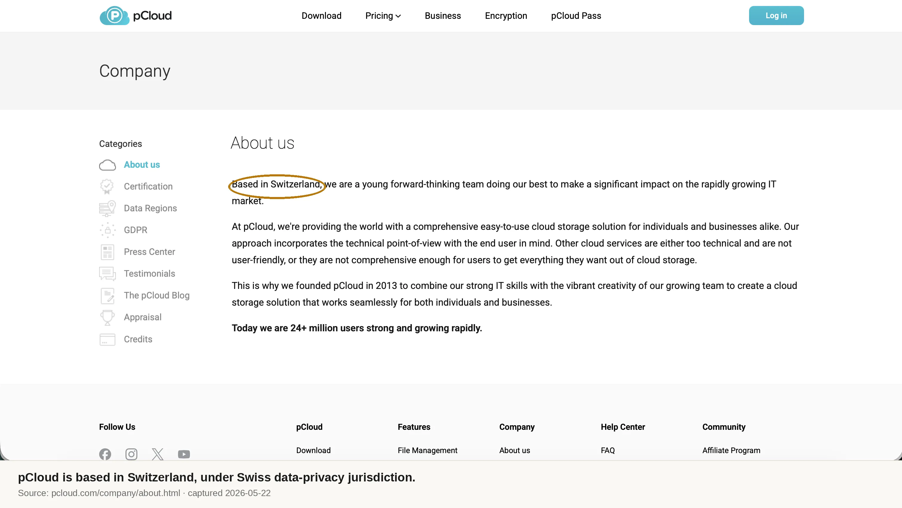Screen dimensions: 902x508
Task: Open Affiliate Program in footer Community
Action: click(x=731, y=451)
